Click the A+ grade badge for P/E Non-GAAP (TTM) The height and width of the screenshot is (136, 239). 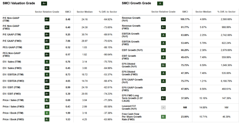click(47, 19)
